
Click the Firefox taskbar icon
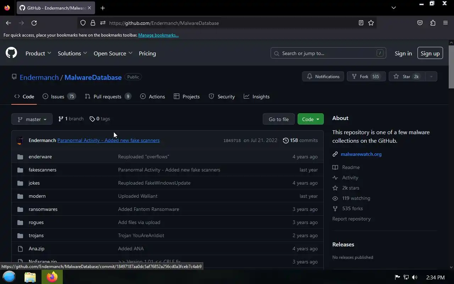[52, 277]
